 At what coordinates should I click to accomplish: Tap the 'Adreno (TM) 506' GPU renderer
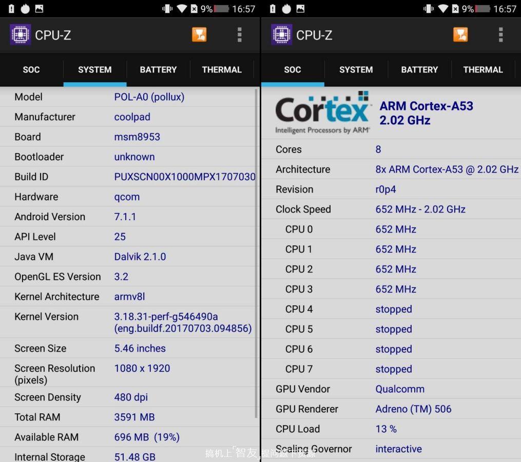point(413,409)
